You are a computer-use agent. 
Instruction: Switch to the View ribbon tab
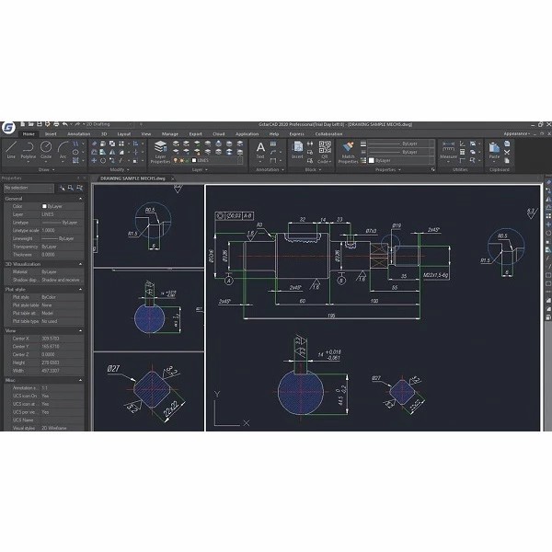(x=145, y=134)
